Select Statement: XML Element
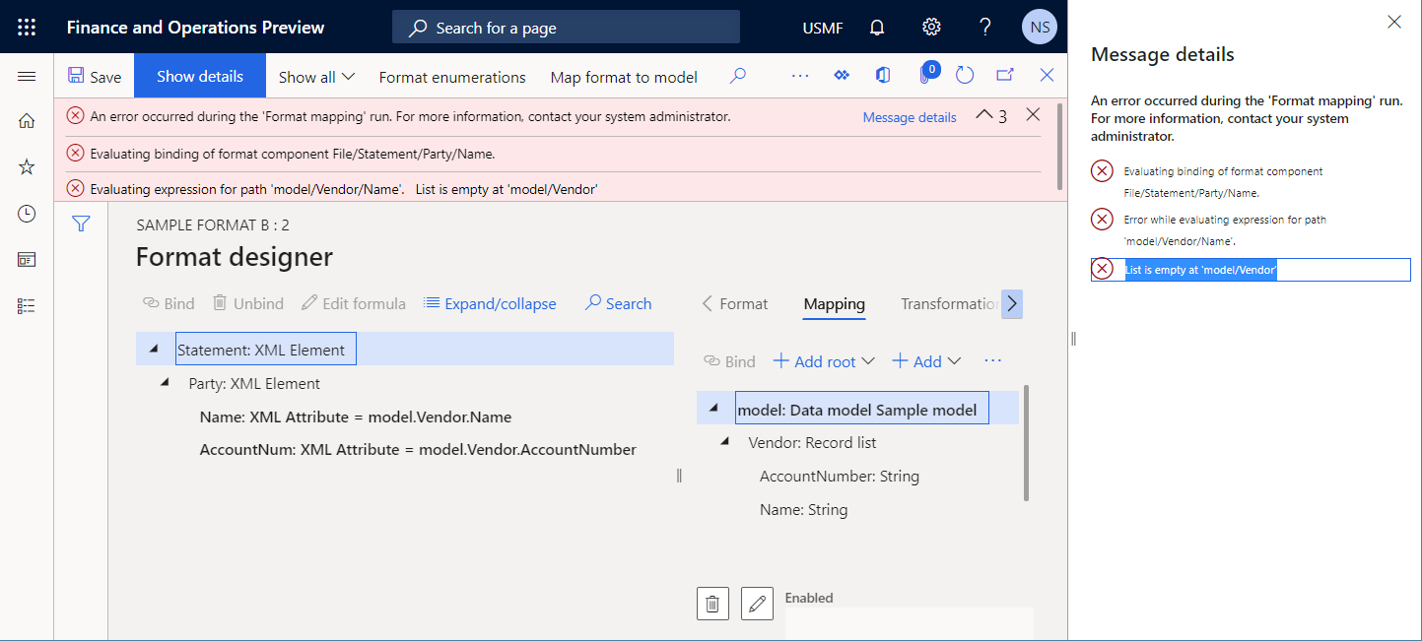 pyautogui.click(x=266, y=350)
